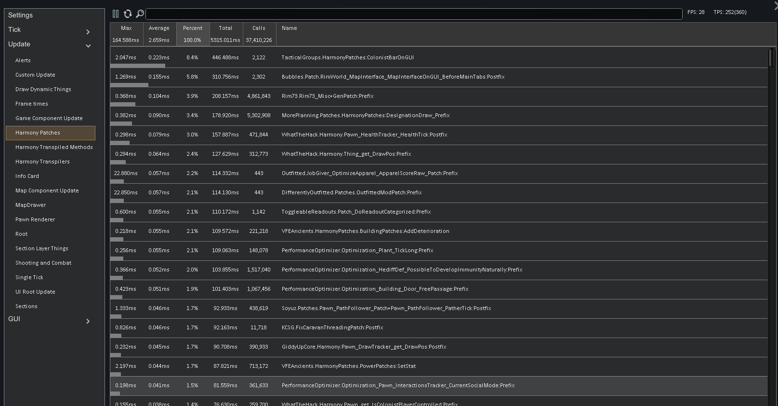Select the Outfitted ApparelScoreRaw_Patch:Prefix row

click(x=439, y=174)
